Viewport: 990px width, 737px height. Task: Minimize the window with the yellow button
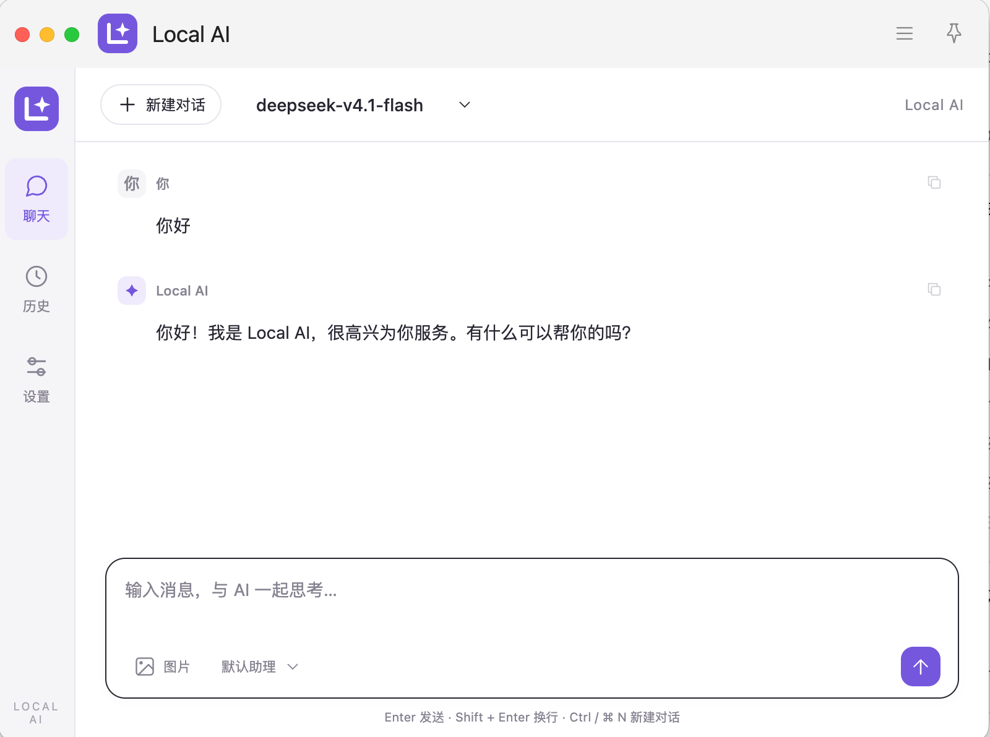pos(47,34)
